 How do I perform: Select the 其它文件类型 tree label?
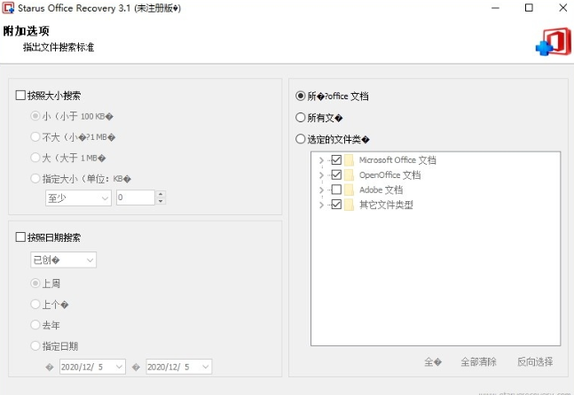pyautogui.click(x=386, y=205)
